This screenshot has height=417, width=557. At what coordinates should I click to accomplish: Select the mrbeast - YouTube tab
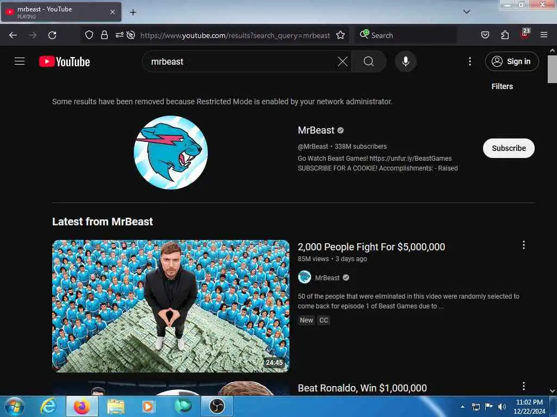click(61, 12)
